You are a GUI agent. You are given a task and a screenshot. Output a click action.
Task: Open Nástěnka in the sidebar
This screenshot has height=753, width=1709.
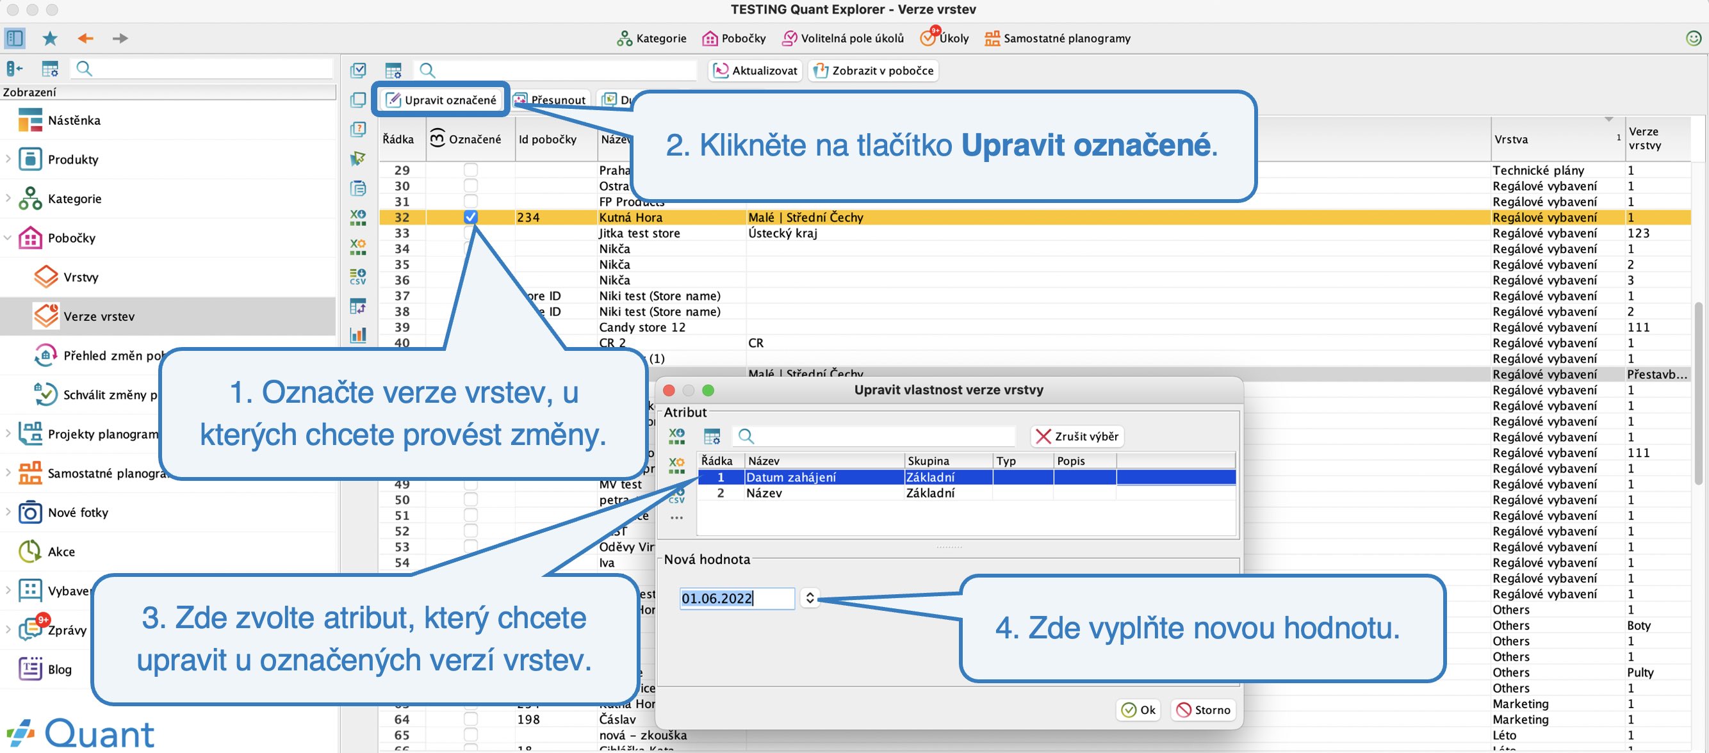(74, 120)
